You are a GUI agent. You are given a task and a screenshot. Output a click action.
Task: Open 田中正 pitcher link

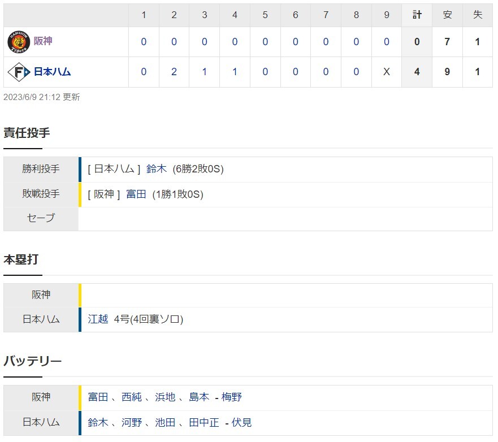pos(204,423)
